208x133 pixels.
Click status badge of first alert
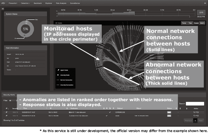[169, 112]
